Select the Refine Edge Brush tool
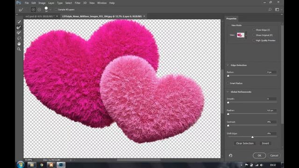 [19, 28]
